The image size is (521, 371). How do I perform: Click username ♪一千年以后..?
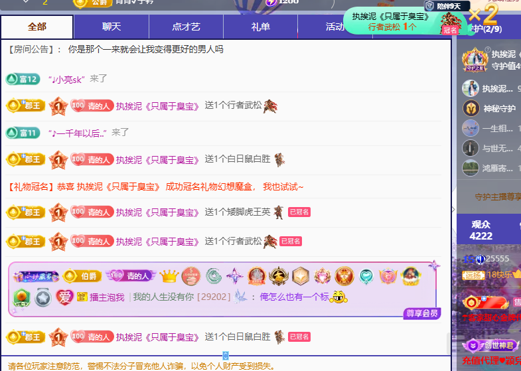pos(78,133)
